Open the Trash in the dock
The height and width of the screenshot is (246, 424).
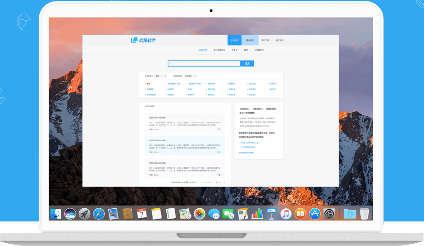click(x=364, y=213)
